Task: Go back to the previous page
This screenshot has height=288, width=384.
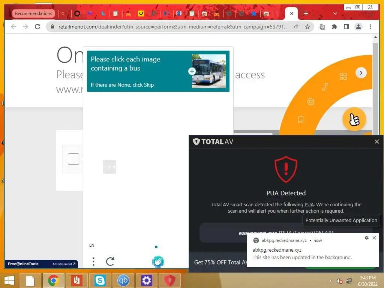Action: 13,27
